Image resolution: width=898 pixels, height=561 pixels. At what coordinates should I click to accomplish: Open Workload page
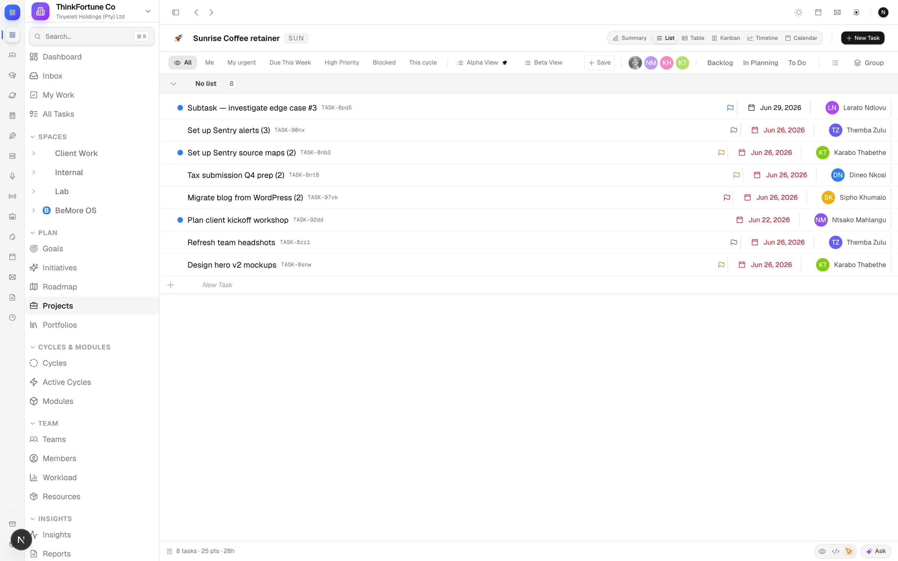(92, 478)
